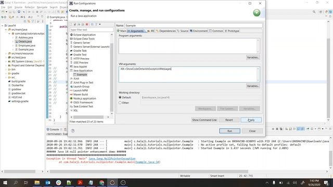
Task: Open Task View on the taskbar
Action: (x=26, y=182)
